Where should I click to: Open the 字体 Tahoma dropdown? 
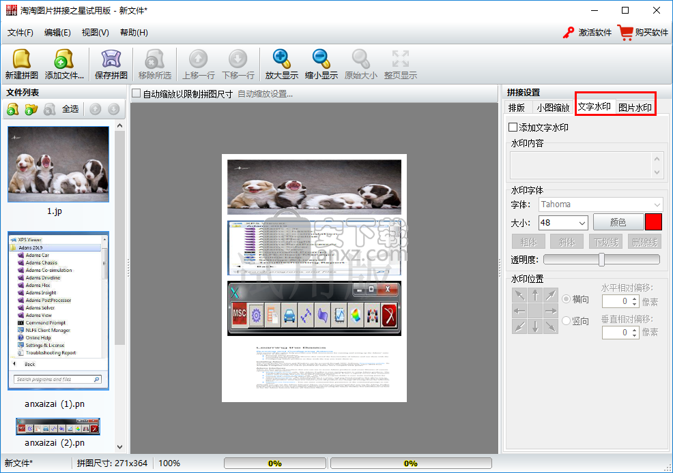[x=601, y=204]
